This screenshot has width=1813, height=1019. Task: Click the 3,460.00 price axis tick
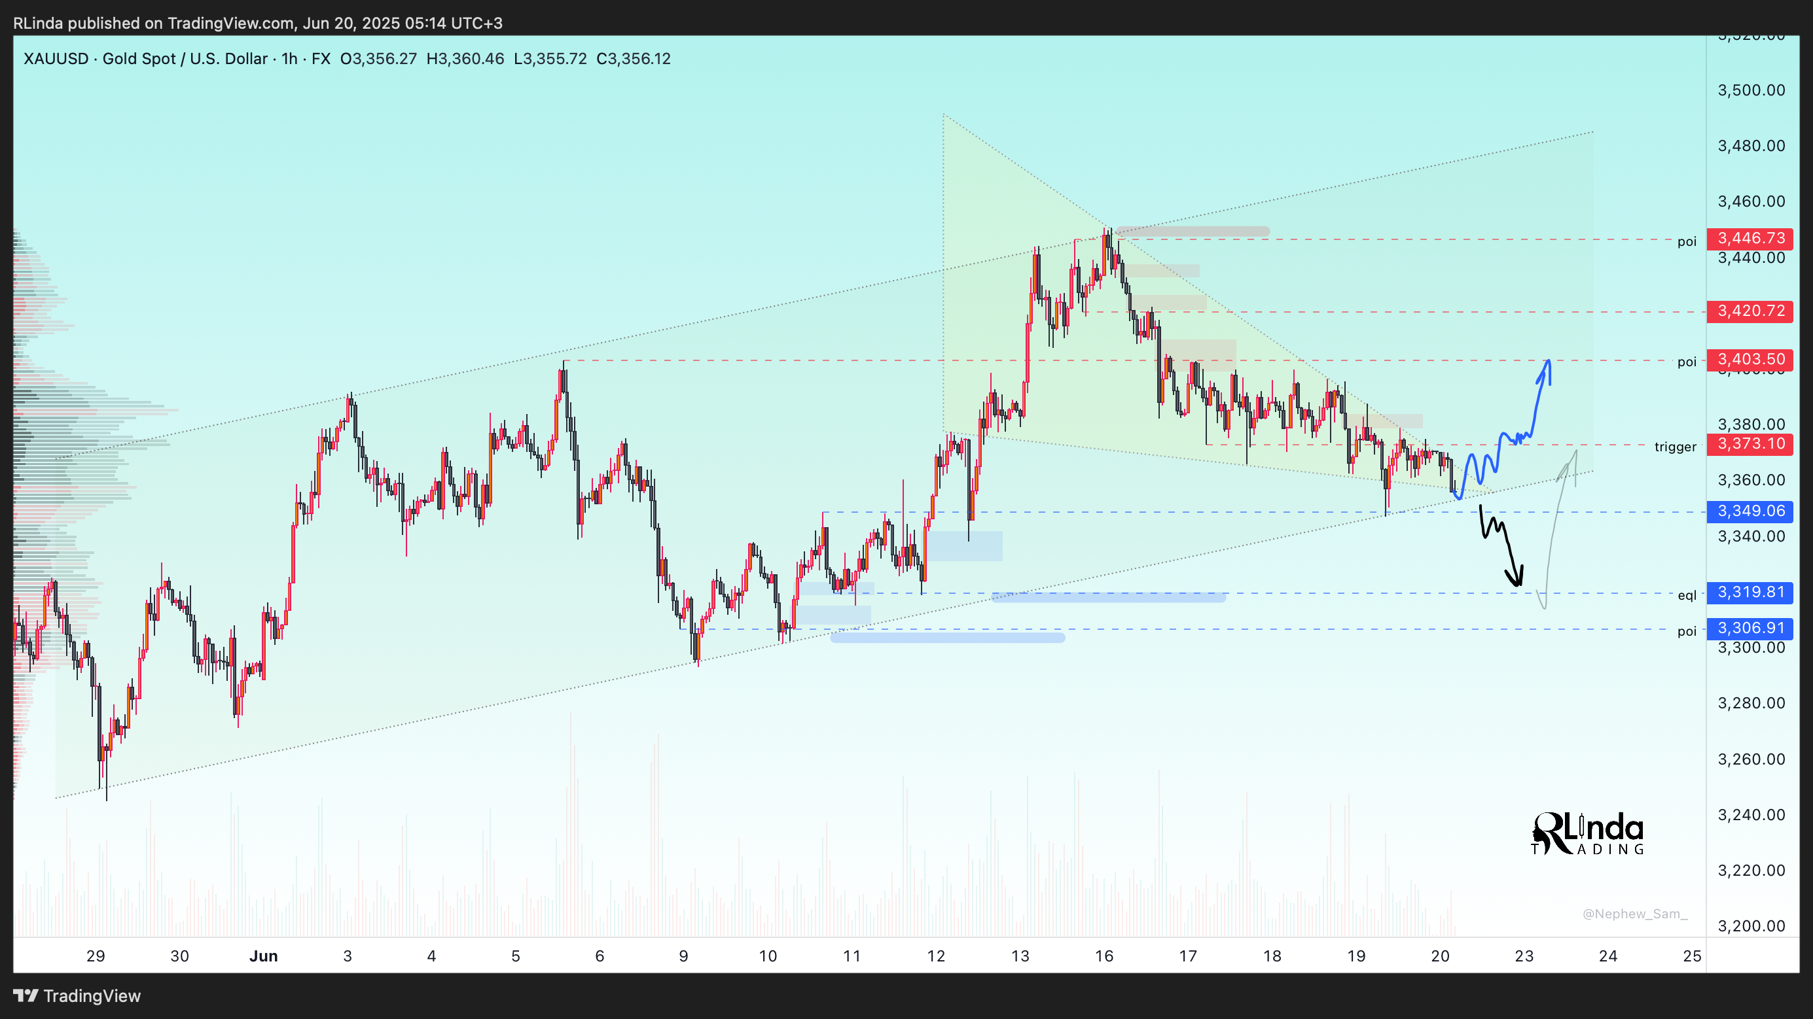click(1751, 201)
